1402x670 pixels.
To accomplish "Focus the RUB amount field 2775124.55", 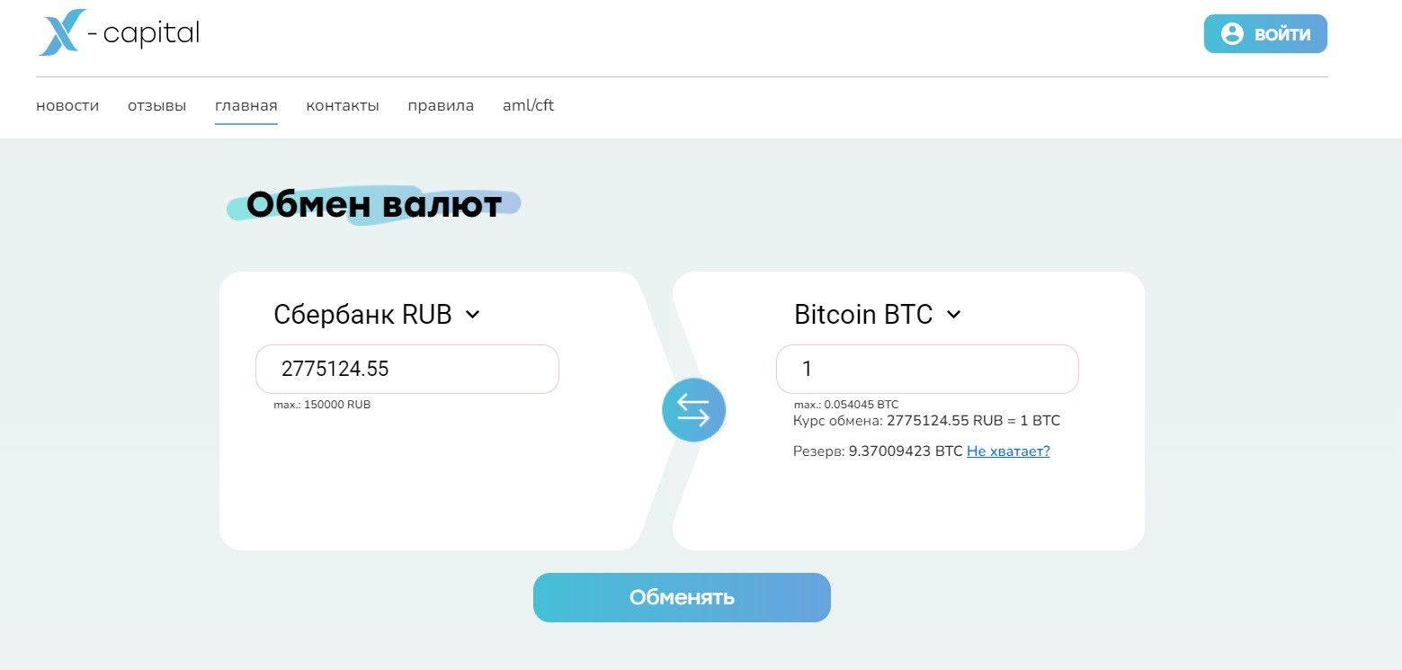I will (407, 369).
